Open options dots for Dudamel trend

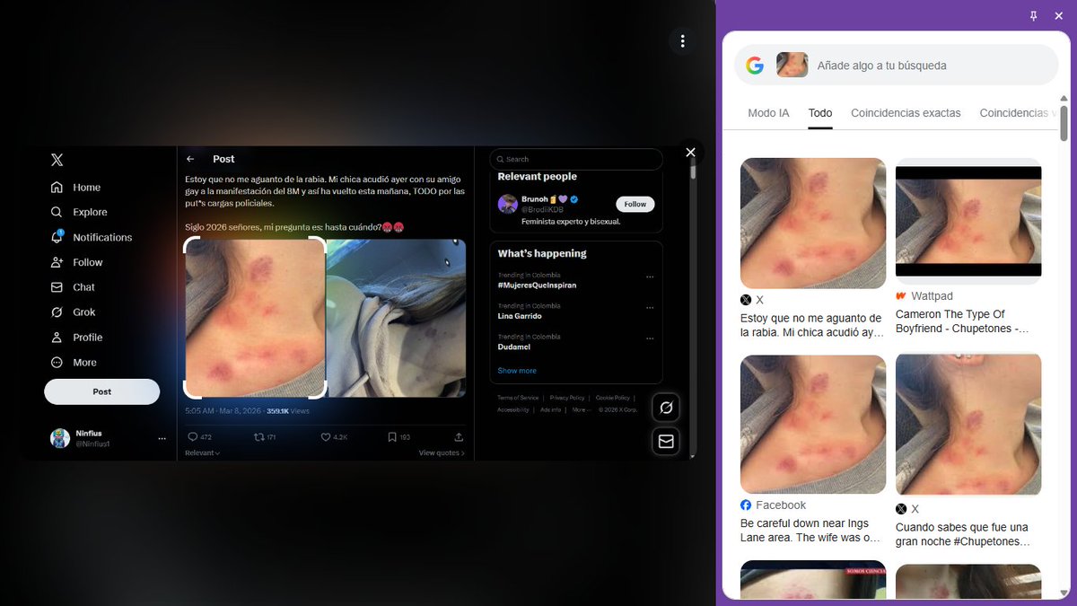tap(650, 338)
